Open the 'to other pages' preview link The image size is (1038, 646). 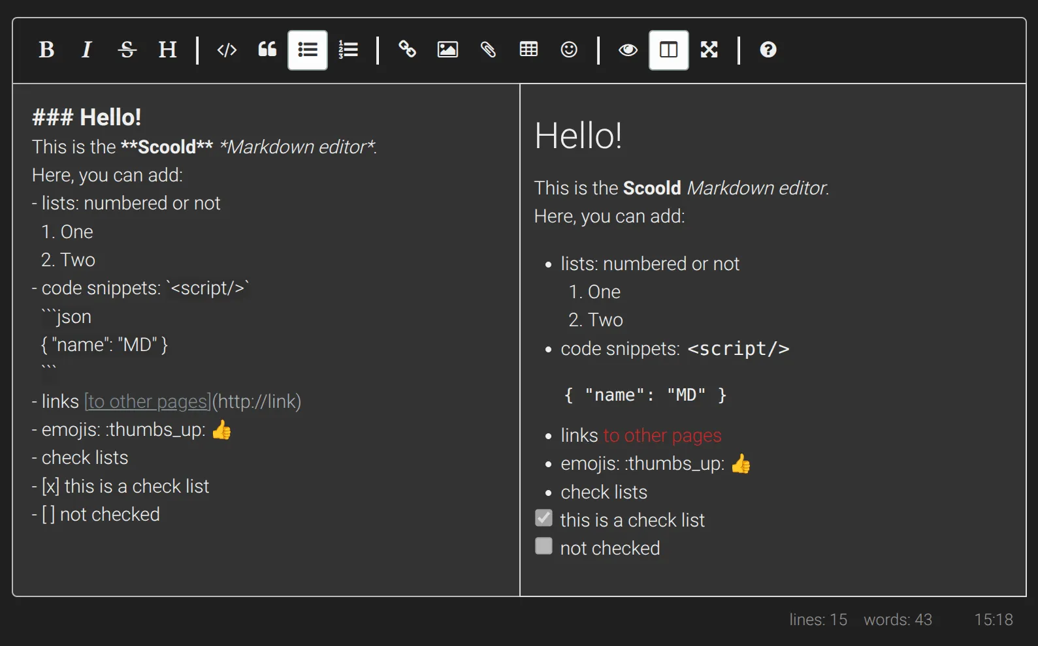pos(662,435)
